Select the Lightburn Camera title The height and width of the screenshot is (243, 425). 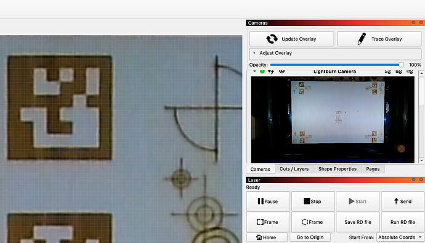[x=334, y=72]
